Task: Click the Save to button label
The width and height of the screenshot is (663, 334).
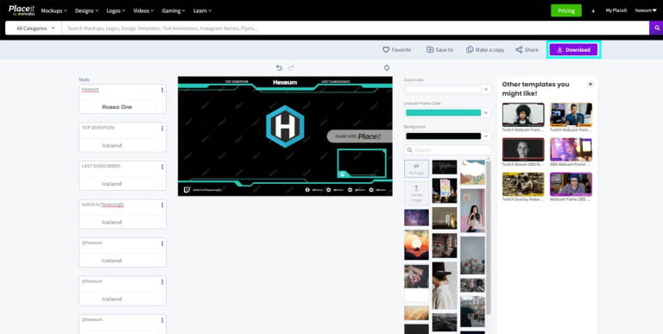Action: point(444,50)
